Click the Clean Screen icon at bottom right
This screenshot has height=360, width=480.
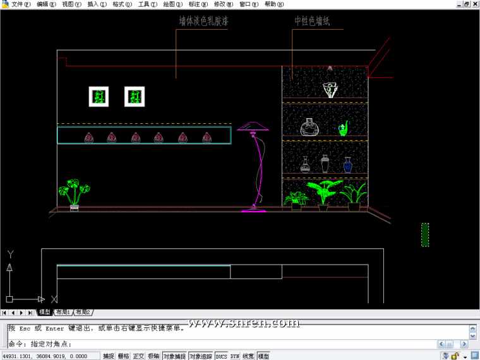pyautogui.click(x=474, y=356)
